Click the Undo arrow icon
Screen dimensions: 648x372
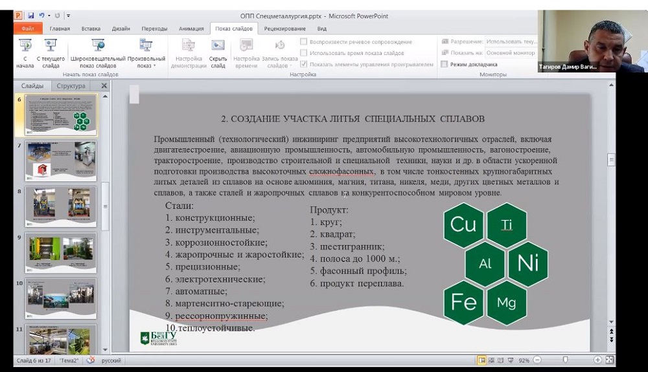(41, 15)
